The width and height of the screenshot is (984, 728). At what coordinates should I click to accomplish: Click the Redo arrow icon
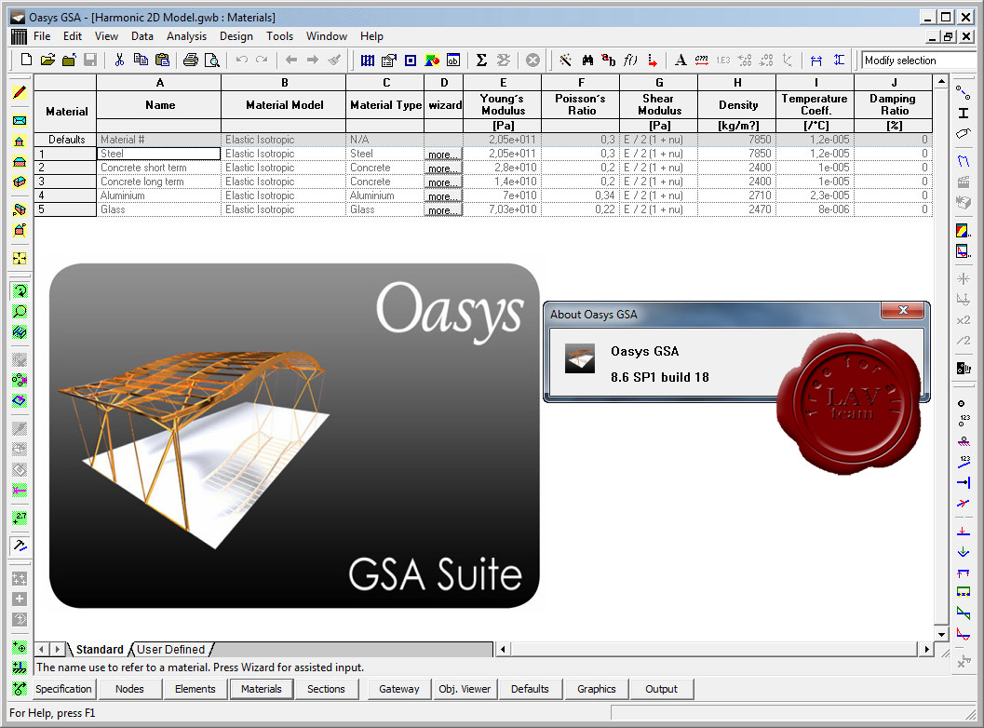click(262, 61)
